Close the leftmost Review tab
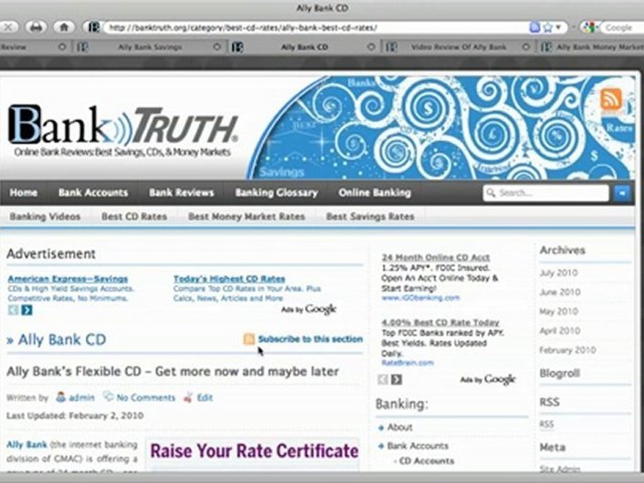The image size is (644, 483). 62,47
